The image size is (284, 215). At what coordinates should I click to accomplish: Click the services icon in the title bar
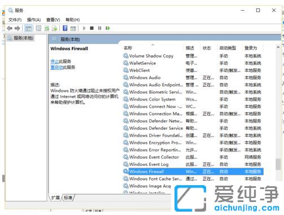(11, 10)
